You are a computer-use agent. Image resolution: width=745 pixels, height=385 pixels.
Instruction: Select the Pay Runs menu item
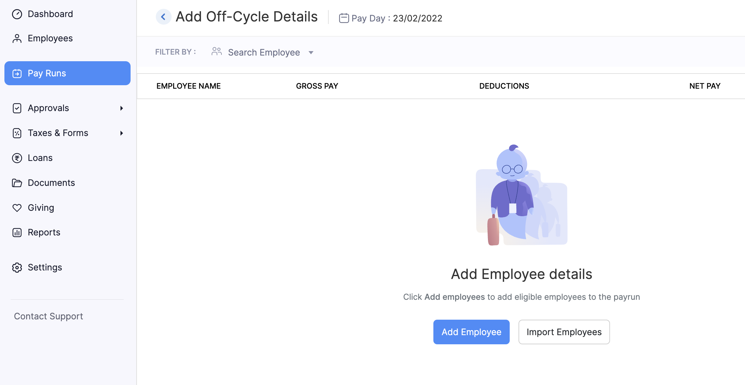(x=67, y=73)
